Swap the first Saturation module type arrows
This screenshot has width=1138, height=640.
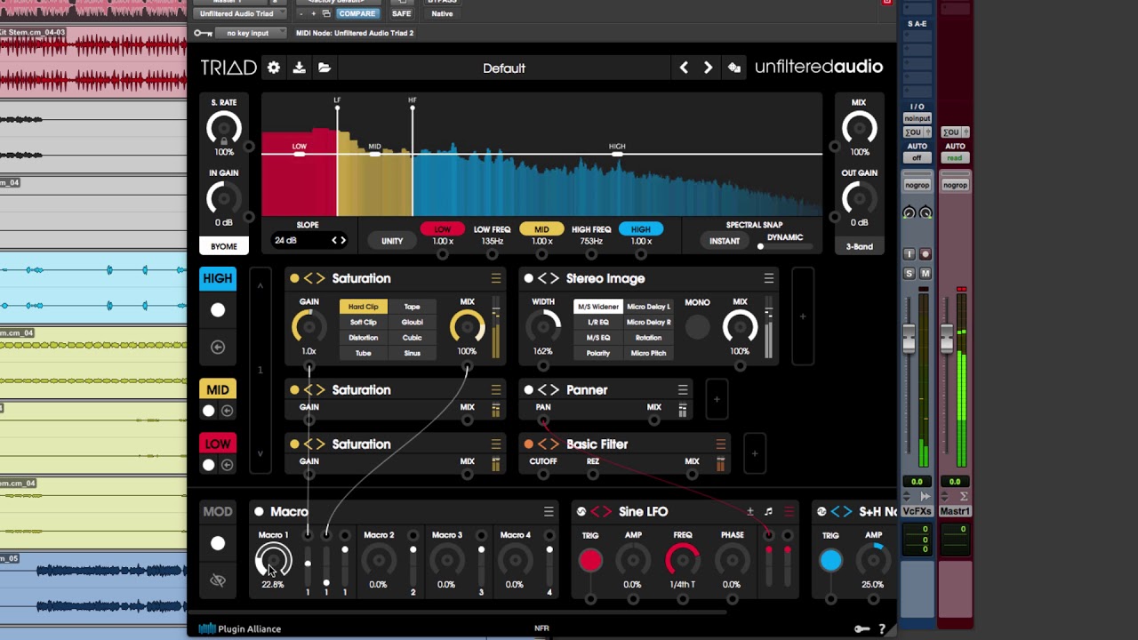(x=314, y=278)
